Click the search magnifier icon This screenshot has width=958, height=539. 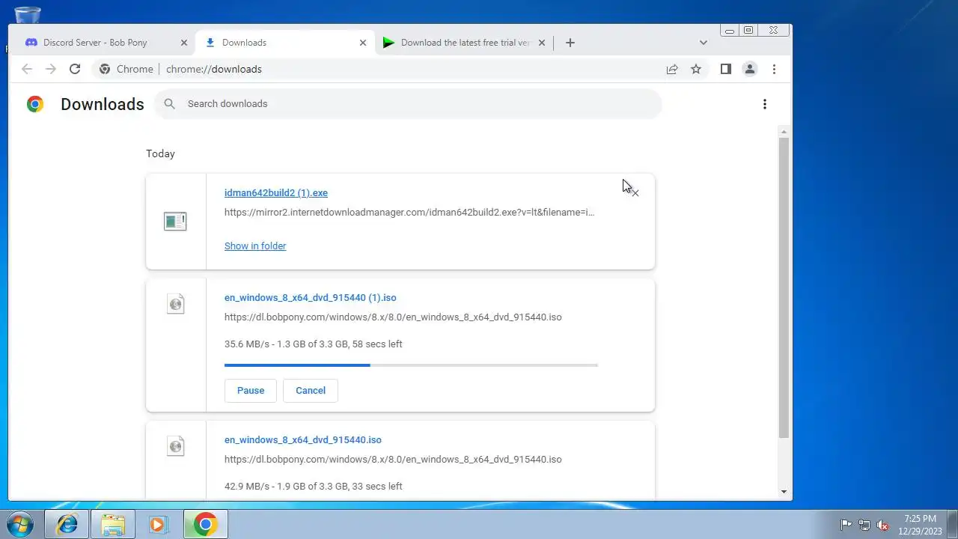[x=170, y=103]
